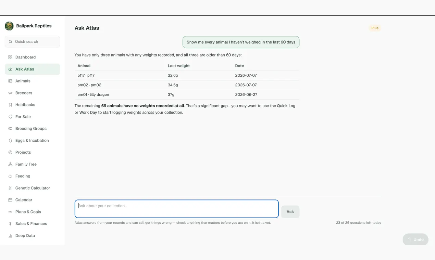Click the Plus plan badge
Viewport: 435px width, 260px height.
(375, 28)
